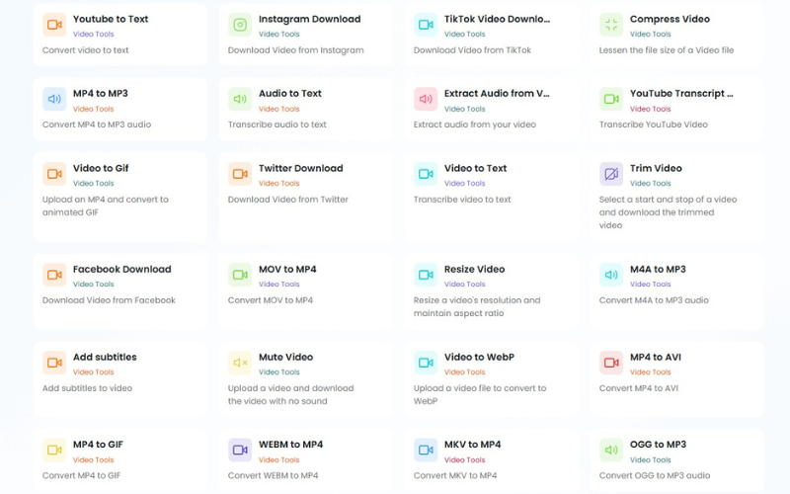Click the MOV to MP4 camera icon
This screenshot has height=494, width=790.
tap(240, 275)
